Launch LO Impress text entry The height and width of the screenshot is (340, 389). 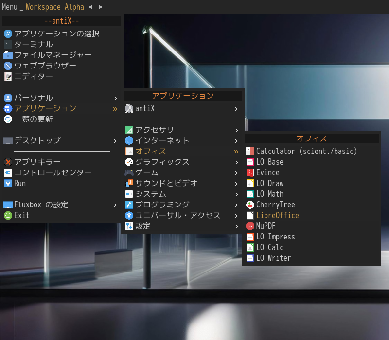[276, 237]
